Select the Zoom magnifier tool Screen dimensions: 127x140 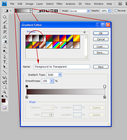pyautogui.click(x=5, y=92)
